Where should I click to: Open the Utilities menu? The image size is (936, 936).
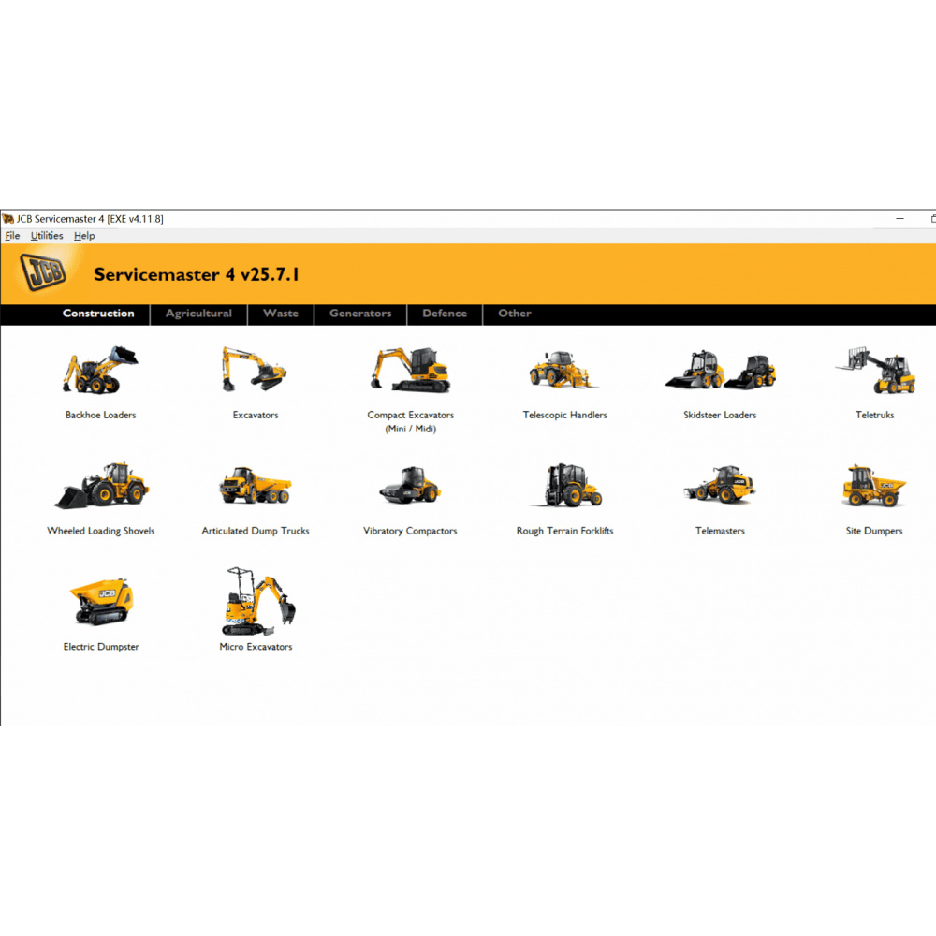(x=47, y=236)
